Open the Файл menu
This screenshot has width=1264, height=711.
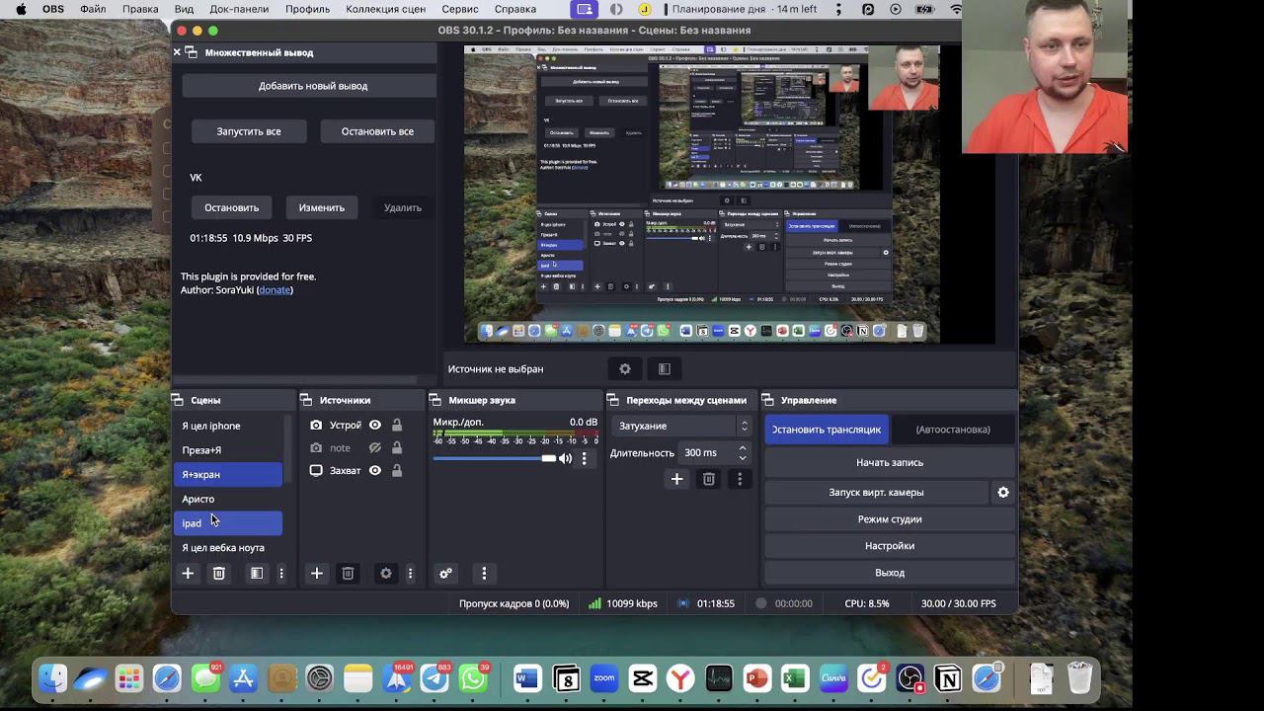click(93, 9)
